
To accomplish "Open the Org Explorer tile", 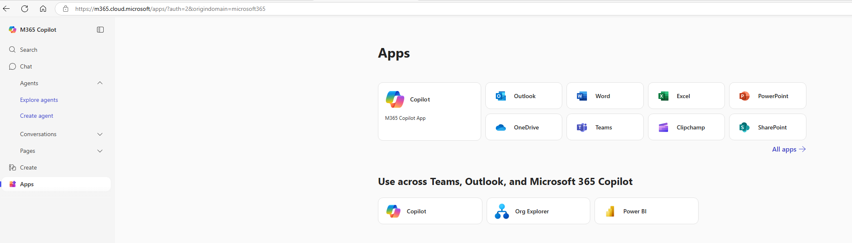I will [538, 211].
